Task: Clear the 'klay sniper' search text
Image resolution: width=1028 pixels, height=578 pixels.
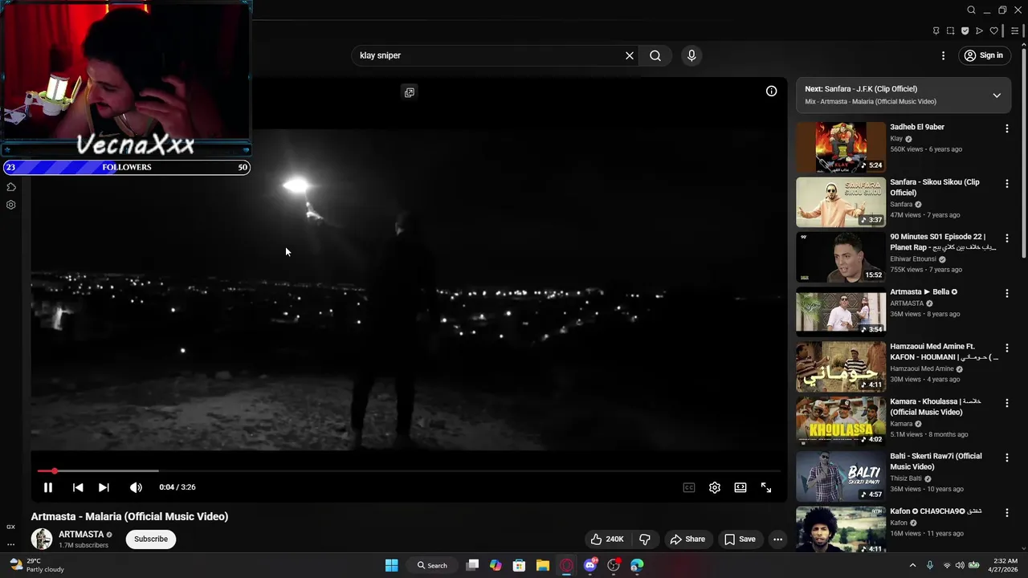Action: (x=630, y=55)
